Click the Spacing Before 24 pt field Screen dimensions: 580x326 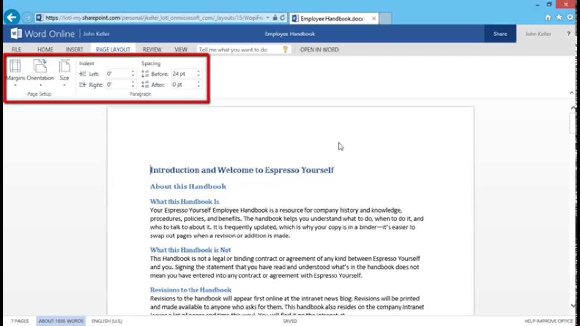(x=183, y=74)
